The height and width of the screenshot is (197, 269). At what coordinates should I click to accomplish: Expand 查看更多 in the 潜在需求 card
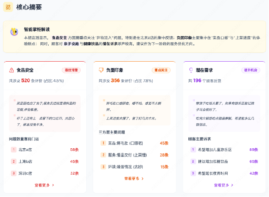224,185
